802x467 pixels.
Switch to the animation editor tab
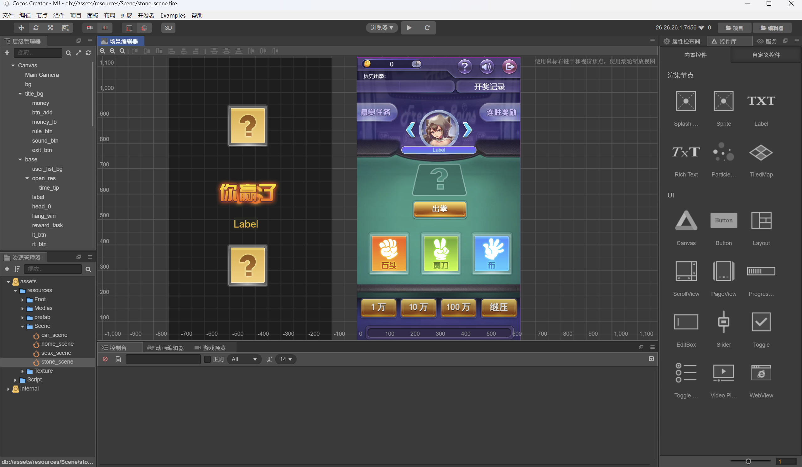click(x=165, y=348)
